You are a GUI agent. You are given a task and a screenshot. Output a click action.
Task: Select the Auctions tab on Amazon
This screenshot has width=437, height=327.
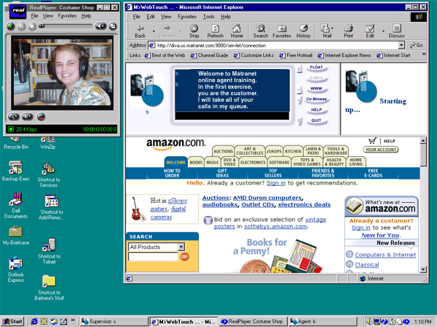[224, 151]
